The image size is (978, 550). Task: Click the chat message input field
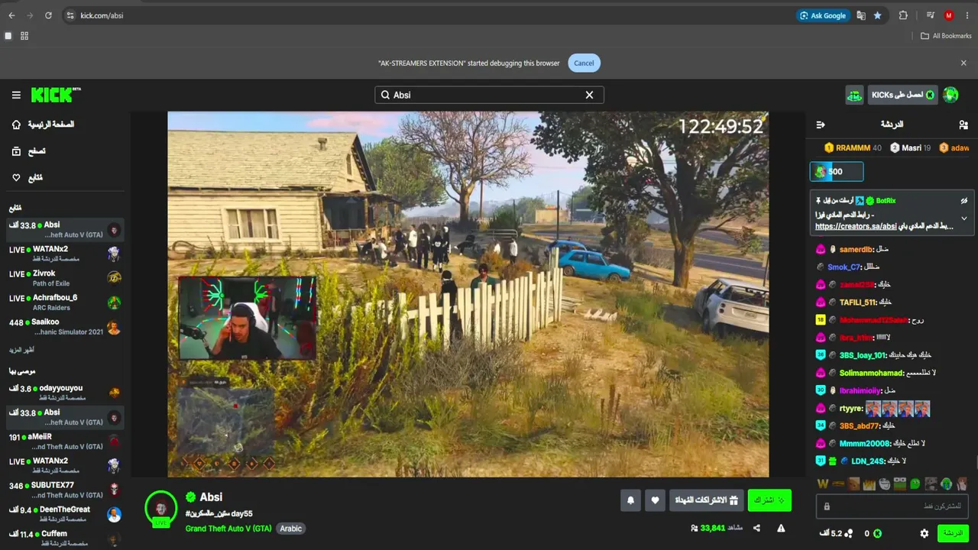(x=892, y=506)
